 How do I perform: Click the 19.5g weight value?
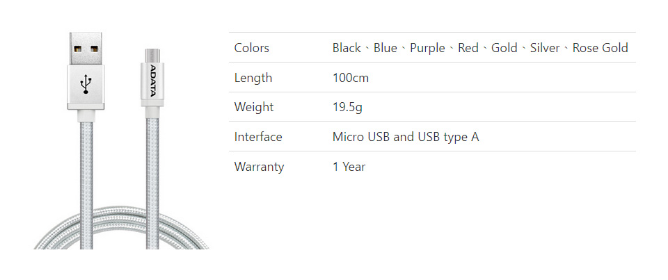click(347, 107)
